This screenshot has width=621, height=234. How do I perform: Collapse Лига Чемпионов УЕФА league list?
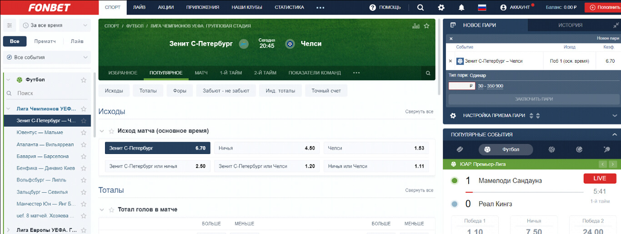[x=8, y=109]
